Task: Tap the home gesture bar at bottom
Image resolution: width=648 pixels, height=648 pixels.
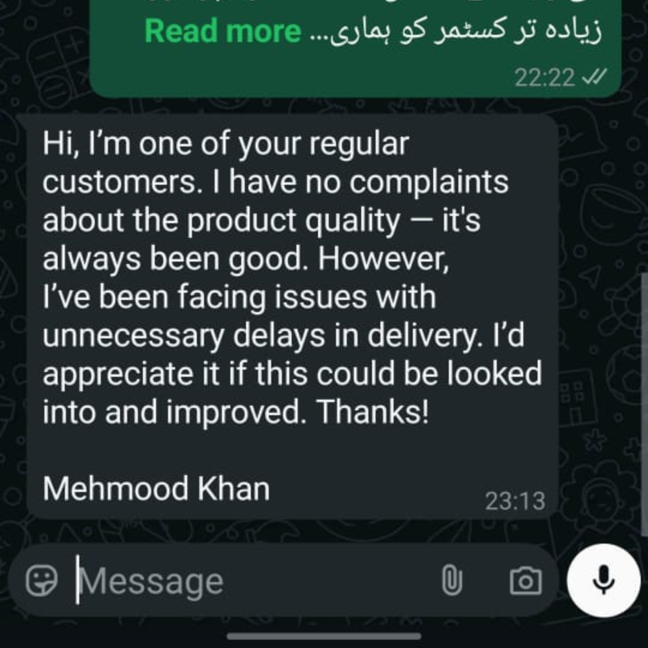Action: [x=324, y=637]
